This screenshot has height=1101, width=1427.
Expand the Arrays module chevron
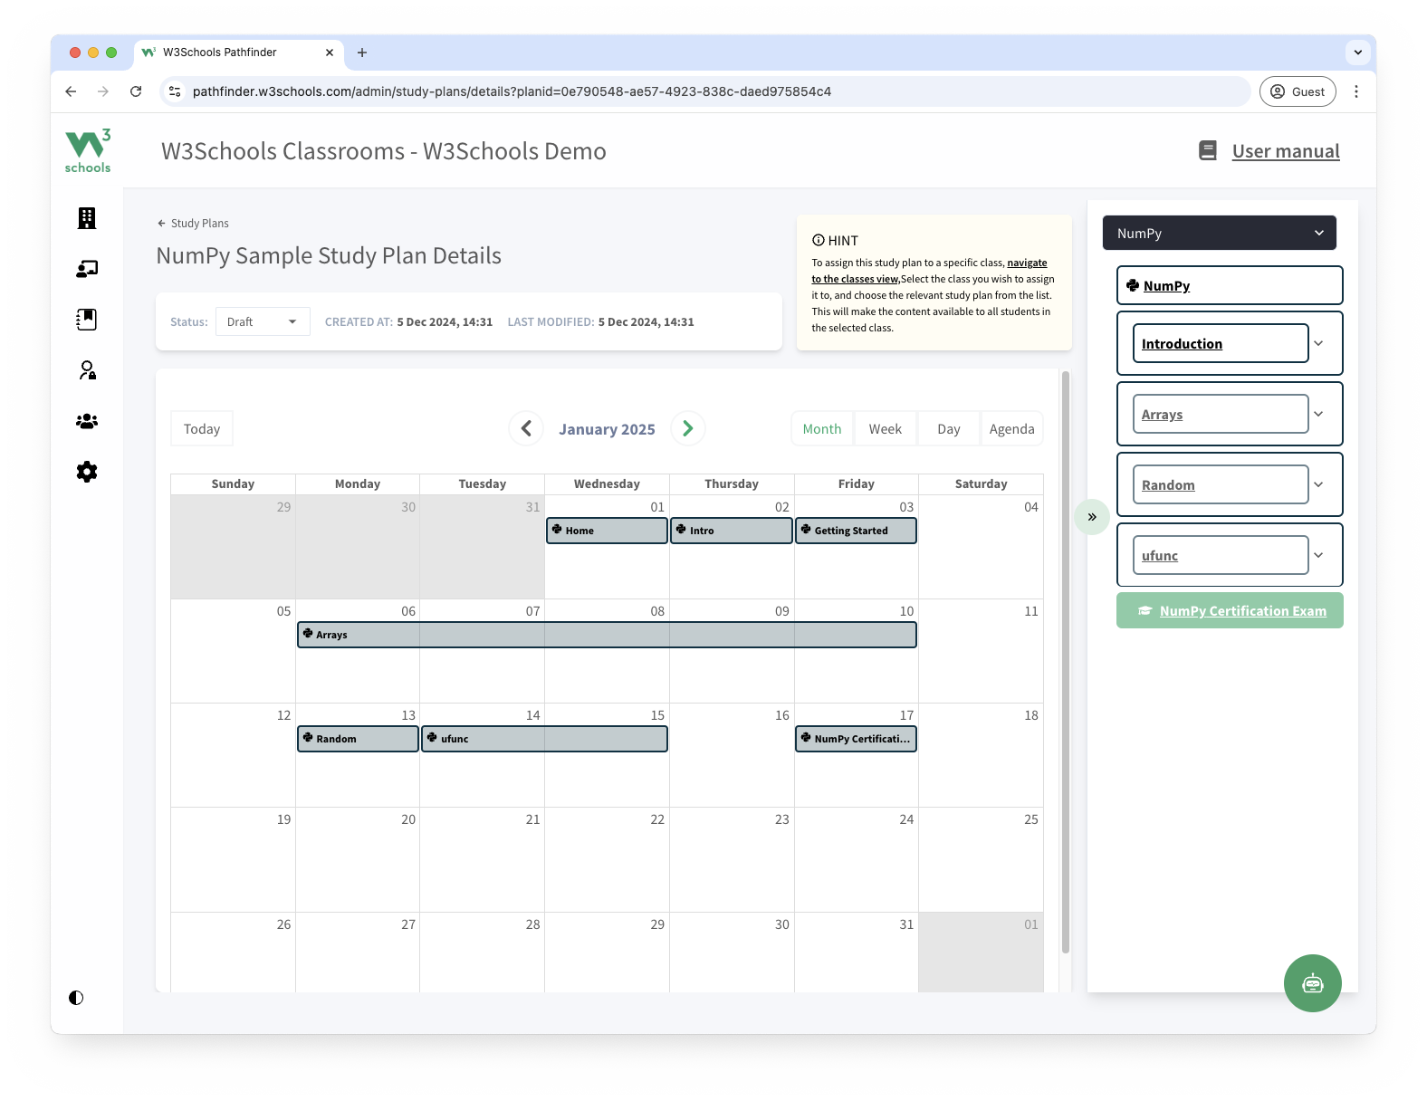pyautogui.click(x=1318, y=414)
